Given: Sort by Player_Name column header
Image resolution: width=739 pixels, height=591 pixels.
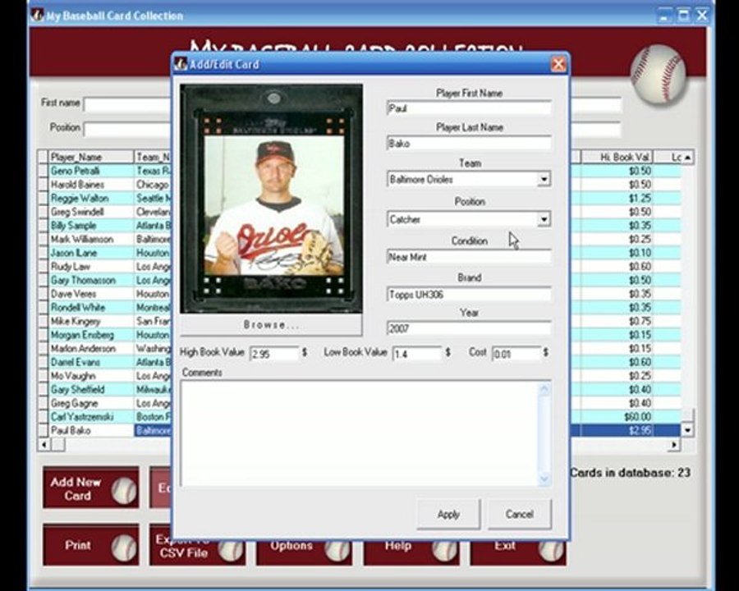Looking at the screenshot, I should (x=91, y=157).
